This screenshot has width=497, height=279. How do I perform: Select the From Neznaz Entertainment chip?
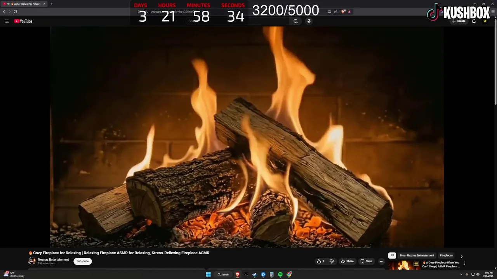tap(417, 255)
